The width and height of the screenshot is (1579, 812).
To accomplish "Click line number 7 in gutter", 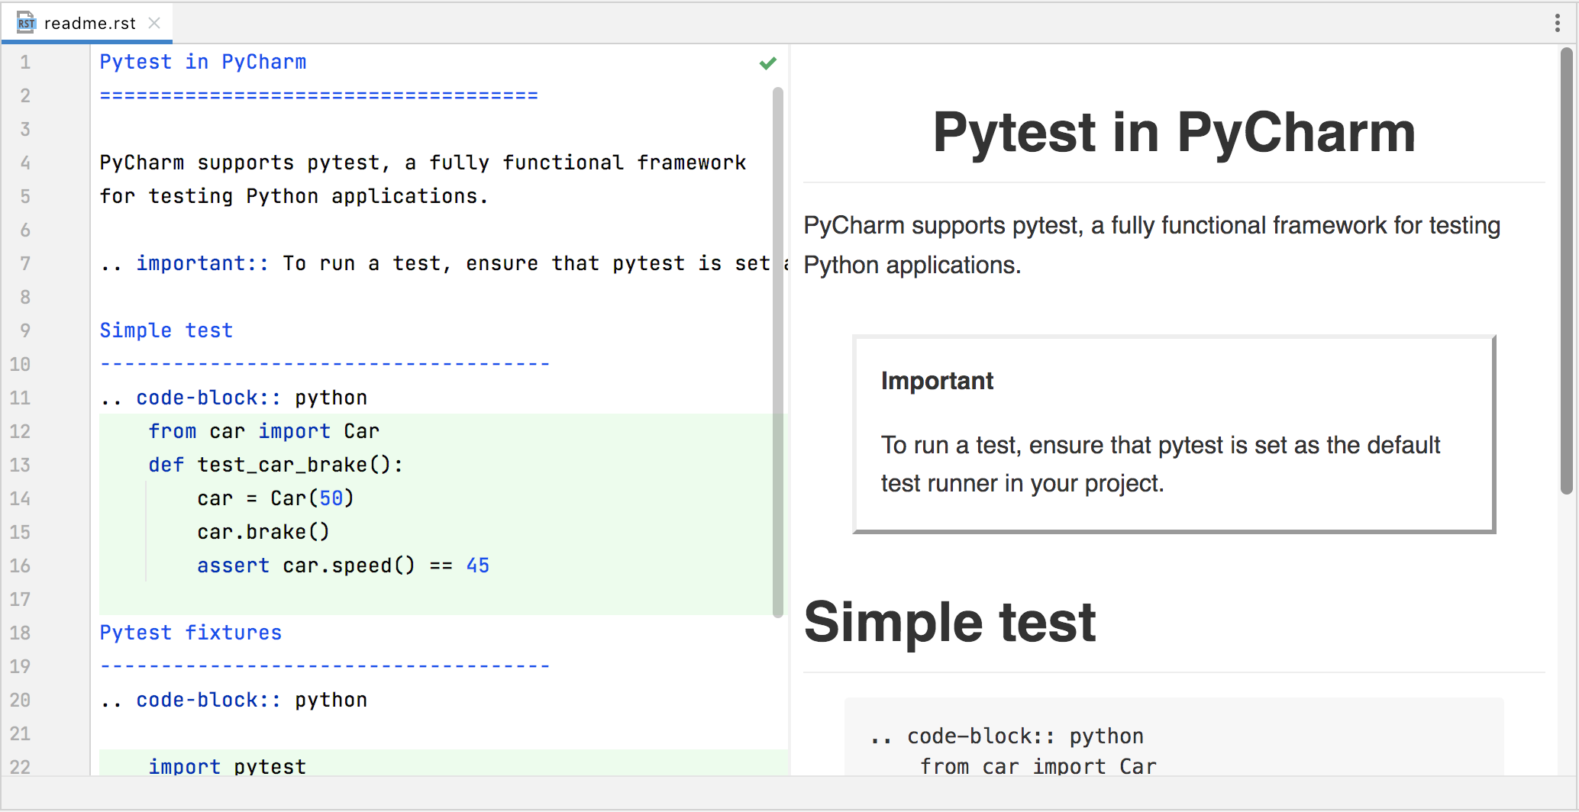I will [25, 263].
